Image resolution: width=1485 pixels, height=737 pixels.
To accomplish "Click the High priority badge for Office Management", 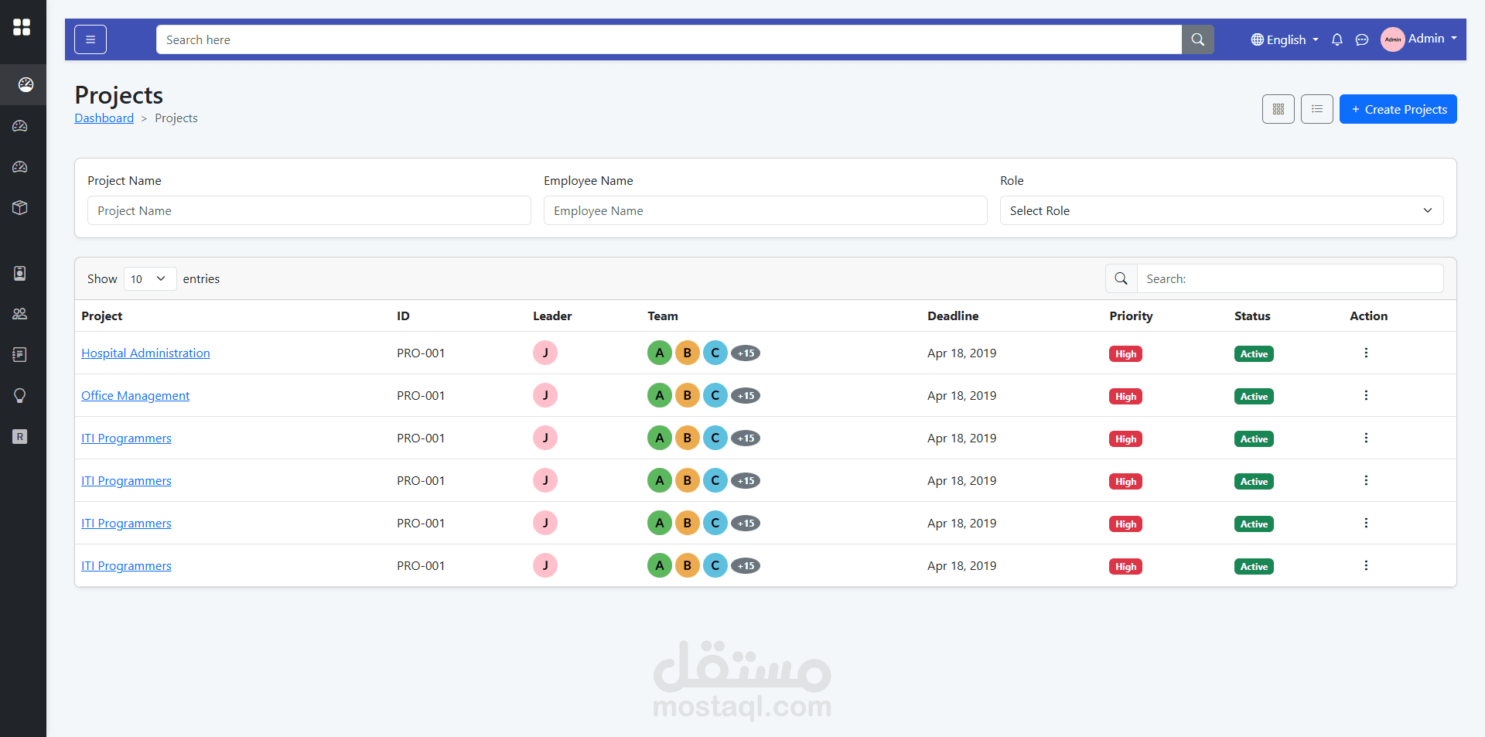I will click(x=1125, y=397).
